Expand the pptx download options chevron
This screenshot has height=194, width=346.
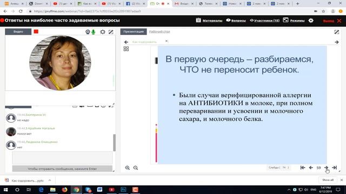coord(50,180)
